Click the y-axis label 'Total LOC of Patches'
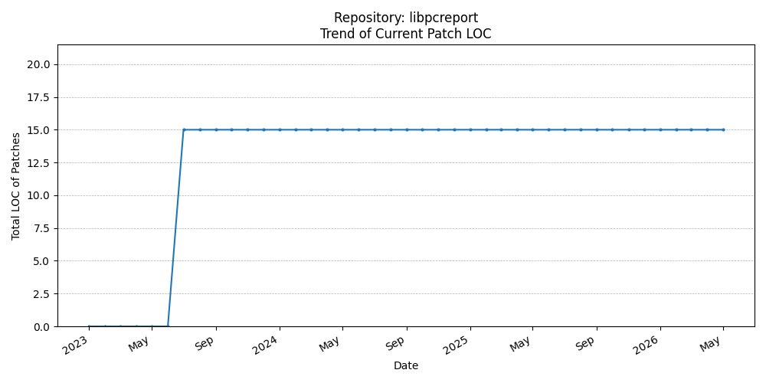This screenshot has height=383, width=766. (x=16, y=185)
